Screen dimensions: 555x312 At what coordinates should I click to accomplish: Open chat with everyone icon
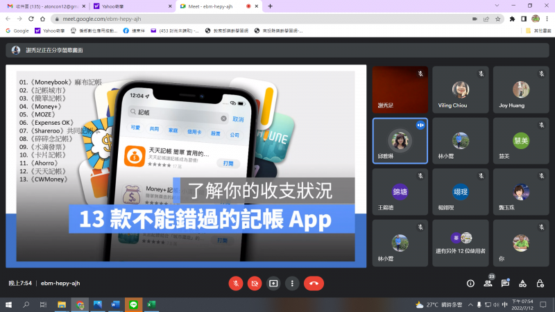pyautogui.click(x=506, y=283)
